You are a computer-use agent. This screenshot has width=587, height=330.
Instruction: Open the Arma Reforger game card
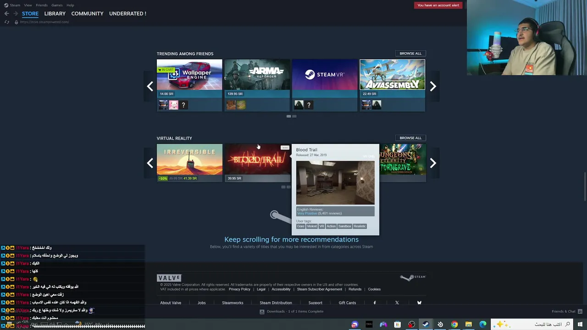pos(257,85)
